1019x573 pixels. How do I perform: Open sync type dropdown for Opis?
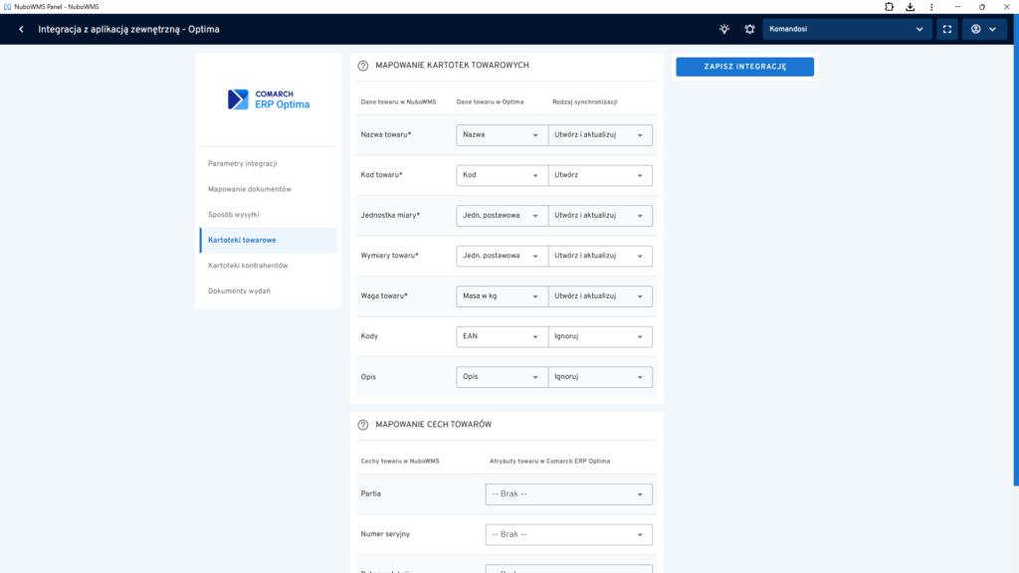pos(600,377)
